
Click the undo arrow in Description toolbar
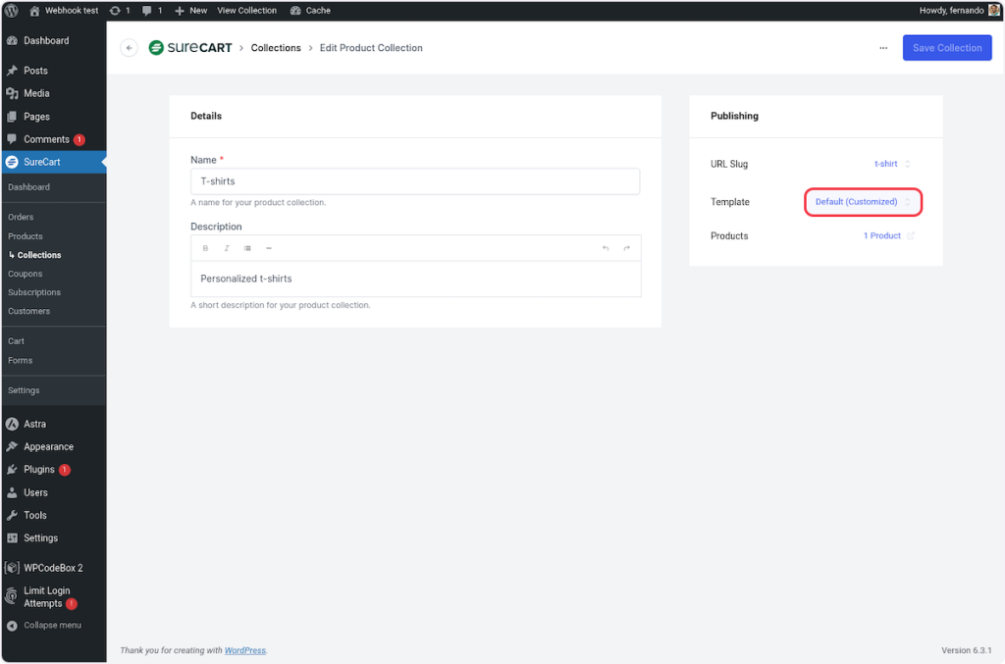pos(606,248)
